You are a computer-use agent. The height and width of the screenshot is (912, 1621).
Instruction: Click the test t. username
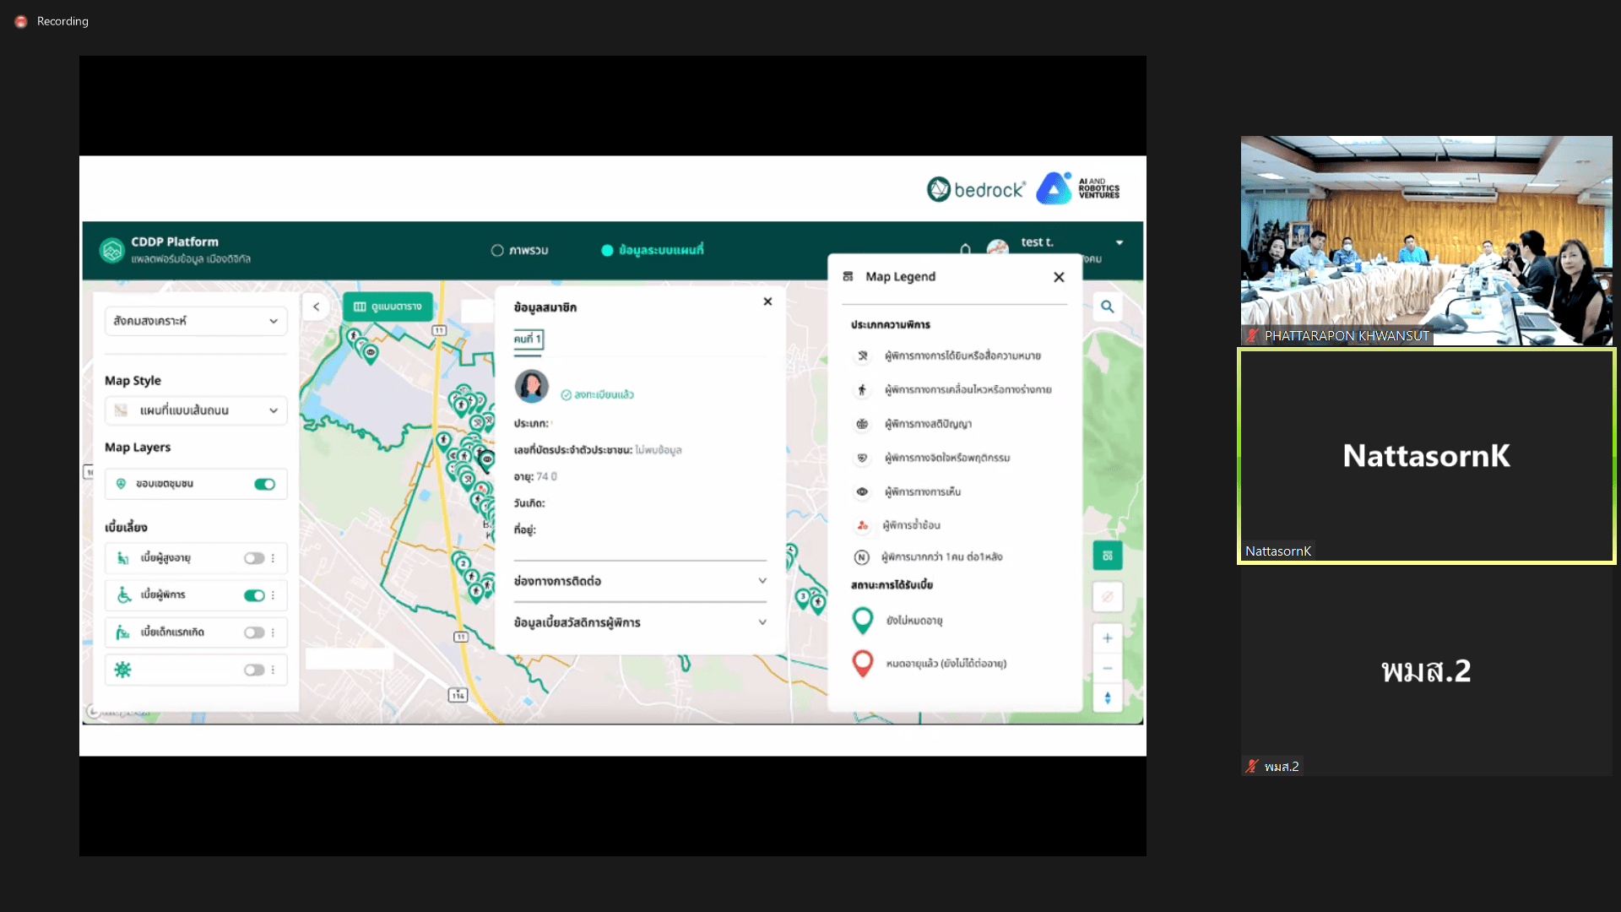1037,242
